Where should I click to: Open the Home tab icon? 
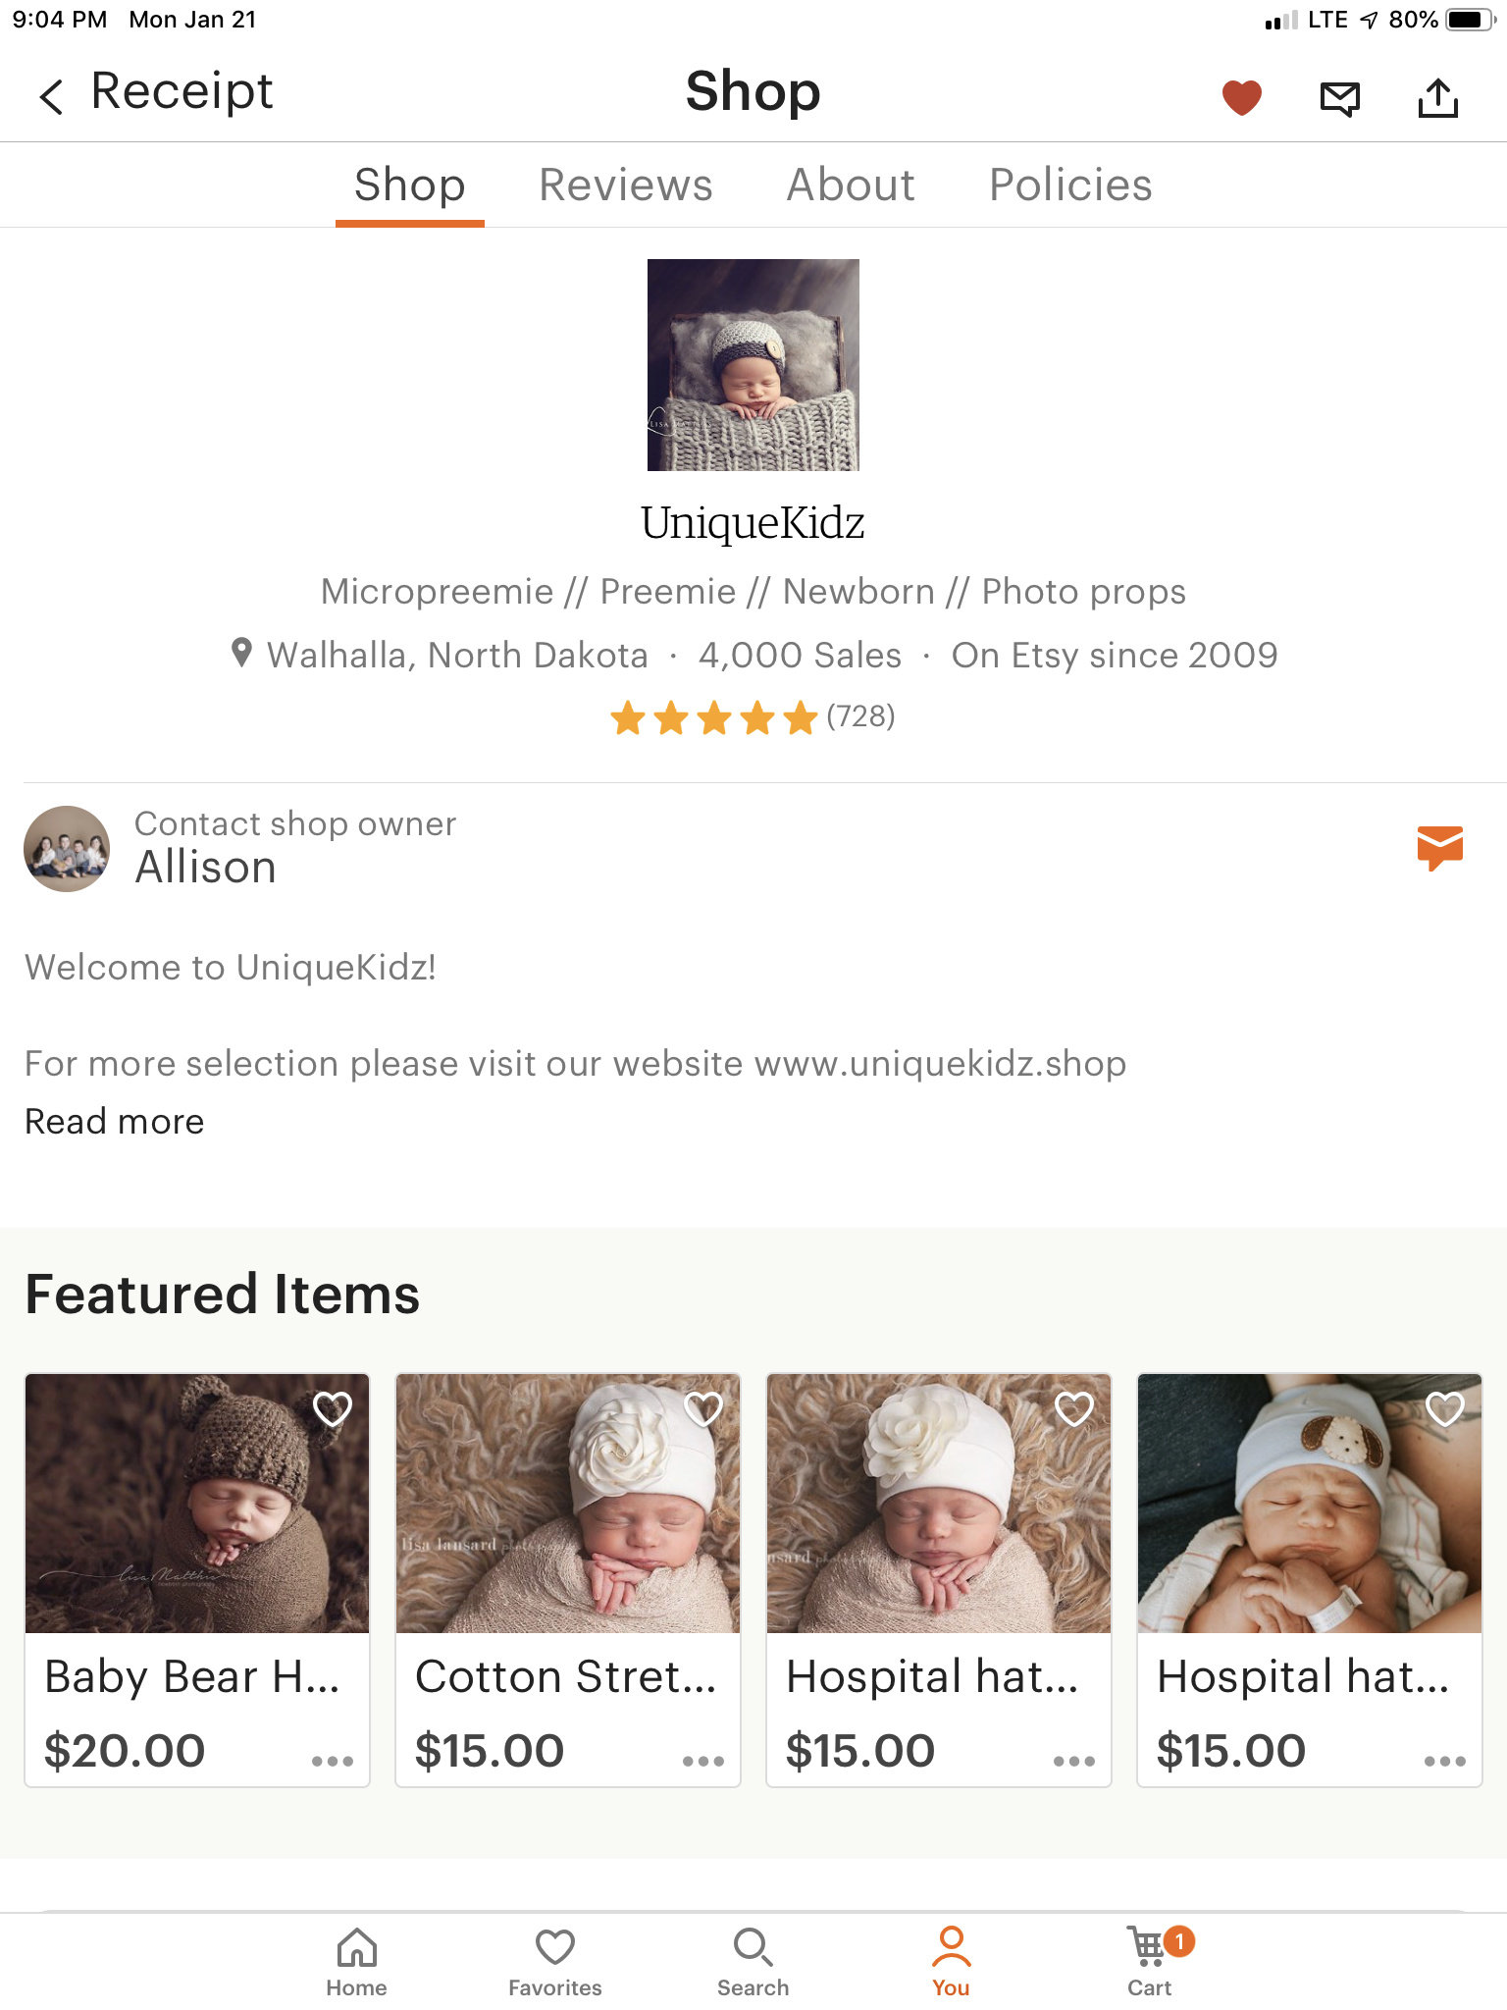356,1960
